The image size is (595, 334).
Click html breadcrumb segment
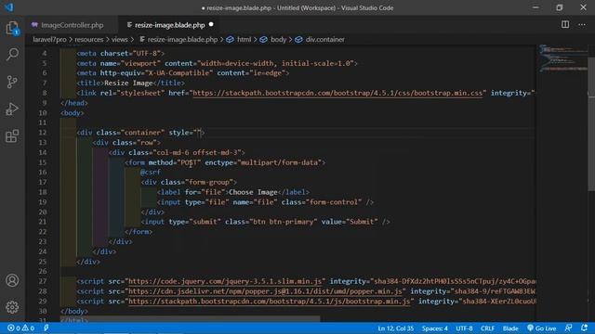click(x=244, y=39)
